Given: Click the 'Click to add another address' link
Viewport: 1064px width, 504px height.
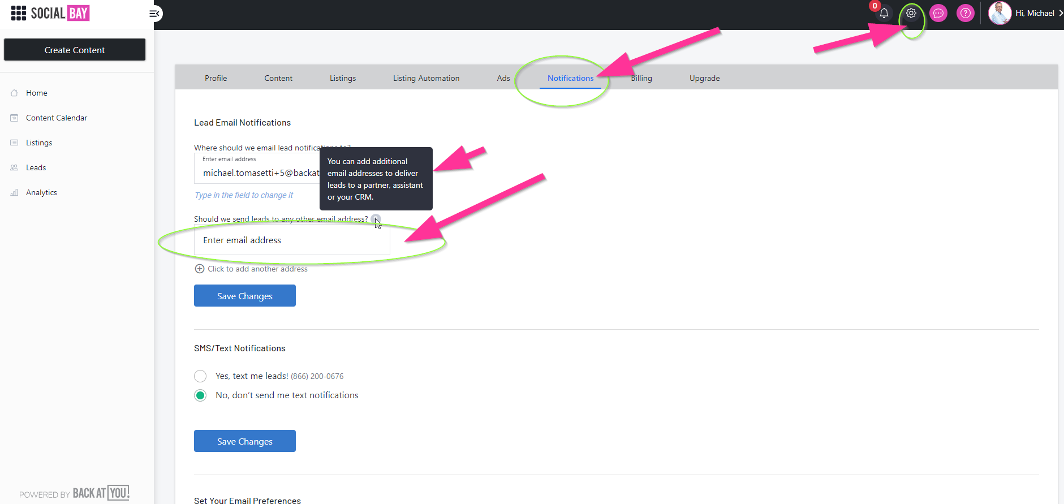Looking at the screenshot, I should coord(257,269).
